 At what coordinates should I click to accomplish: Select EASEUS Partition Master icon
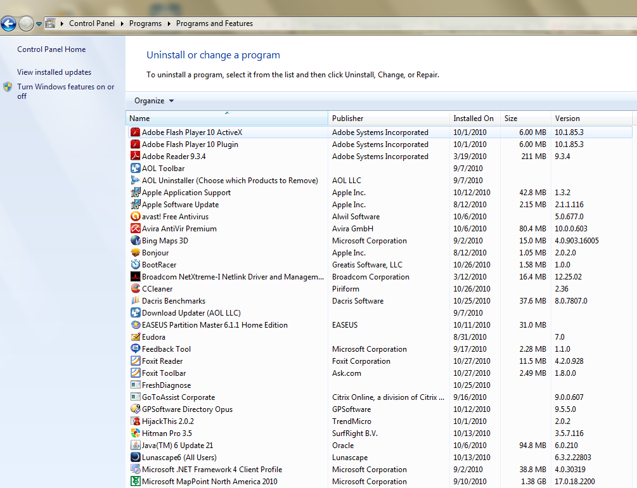pos(135,324)
